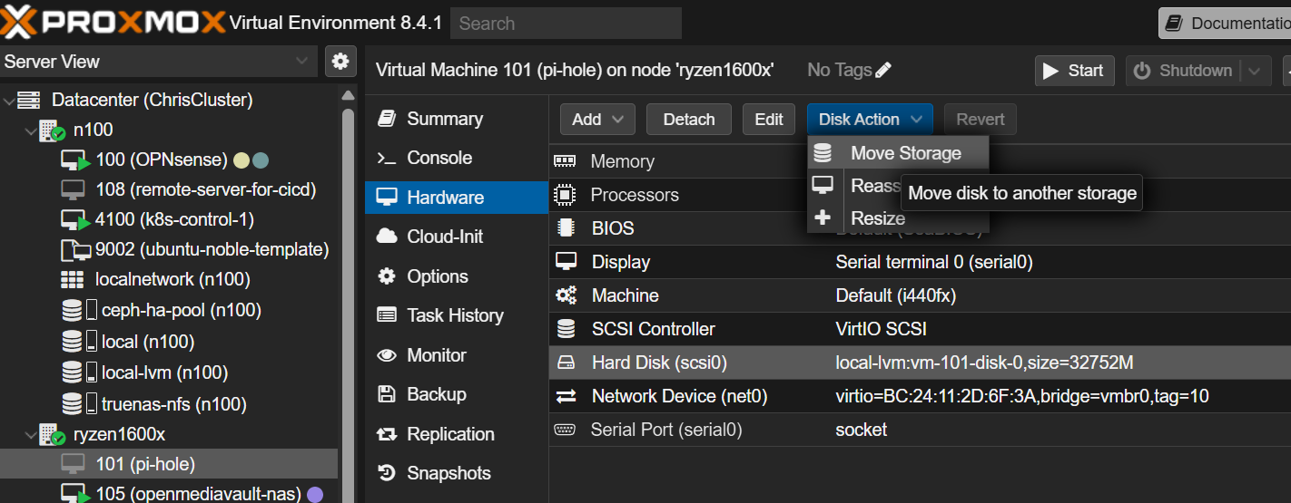Click the Revert button
Image resolution: width=1291 pixels, height=503 pixels.
981,119
